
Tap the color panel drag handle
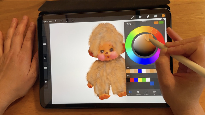[x=144, y=21]
